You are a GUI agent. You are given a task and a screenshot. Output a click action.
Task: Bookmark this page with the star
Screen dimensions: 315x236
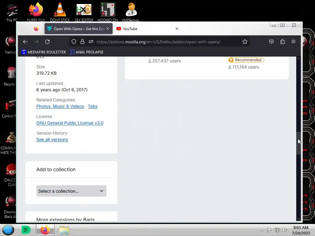245,41
